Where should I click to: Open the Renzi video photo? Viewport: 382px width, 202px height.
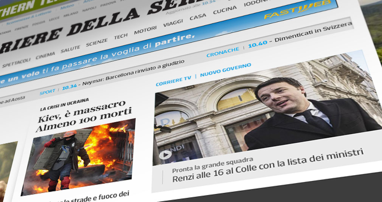pyautogui.click(x=268, y=108)
